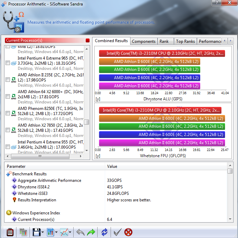Image resolution: width=238 pixels, height=238 pixels.
Task: Click the [y] marker under Dhrystone chart
Action: [x=98, y=99]
